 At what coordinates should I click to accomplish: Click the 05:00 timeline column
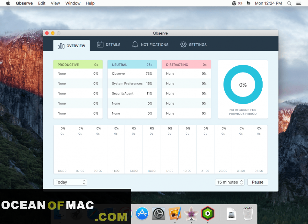(x=62, y=149)
